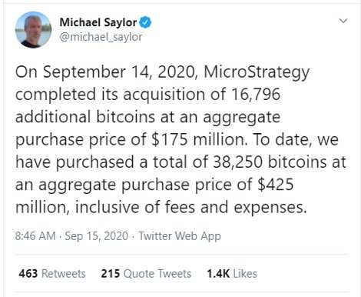Open the Twitter Web App source link
The image size is (361, 297).
(180, 236)
